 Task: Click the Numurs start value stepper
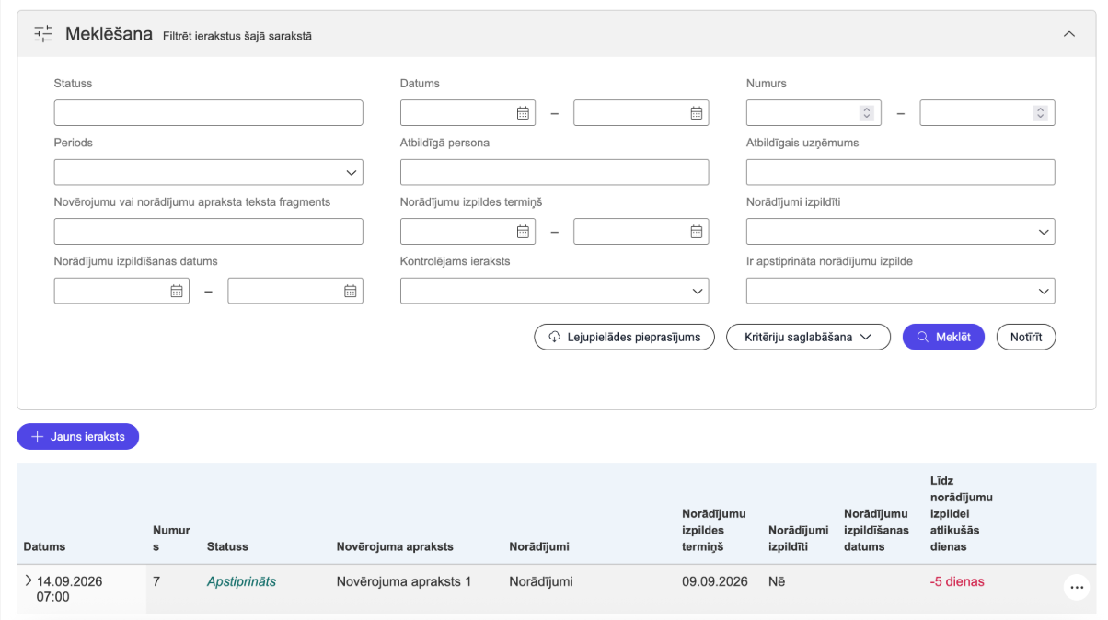pyautogui.click(x=866, y=113)
